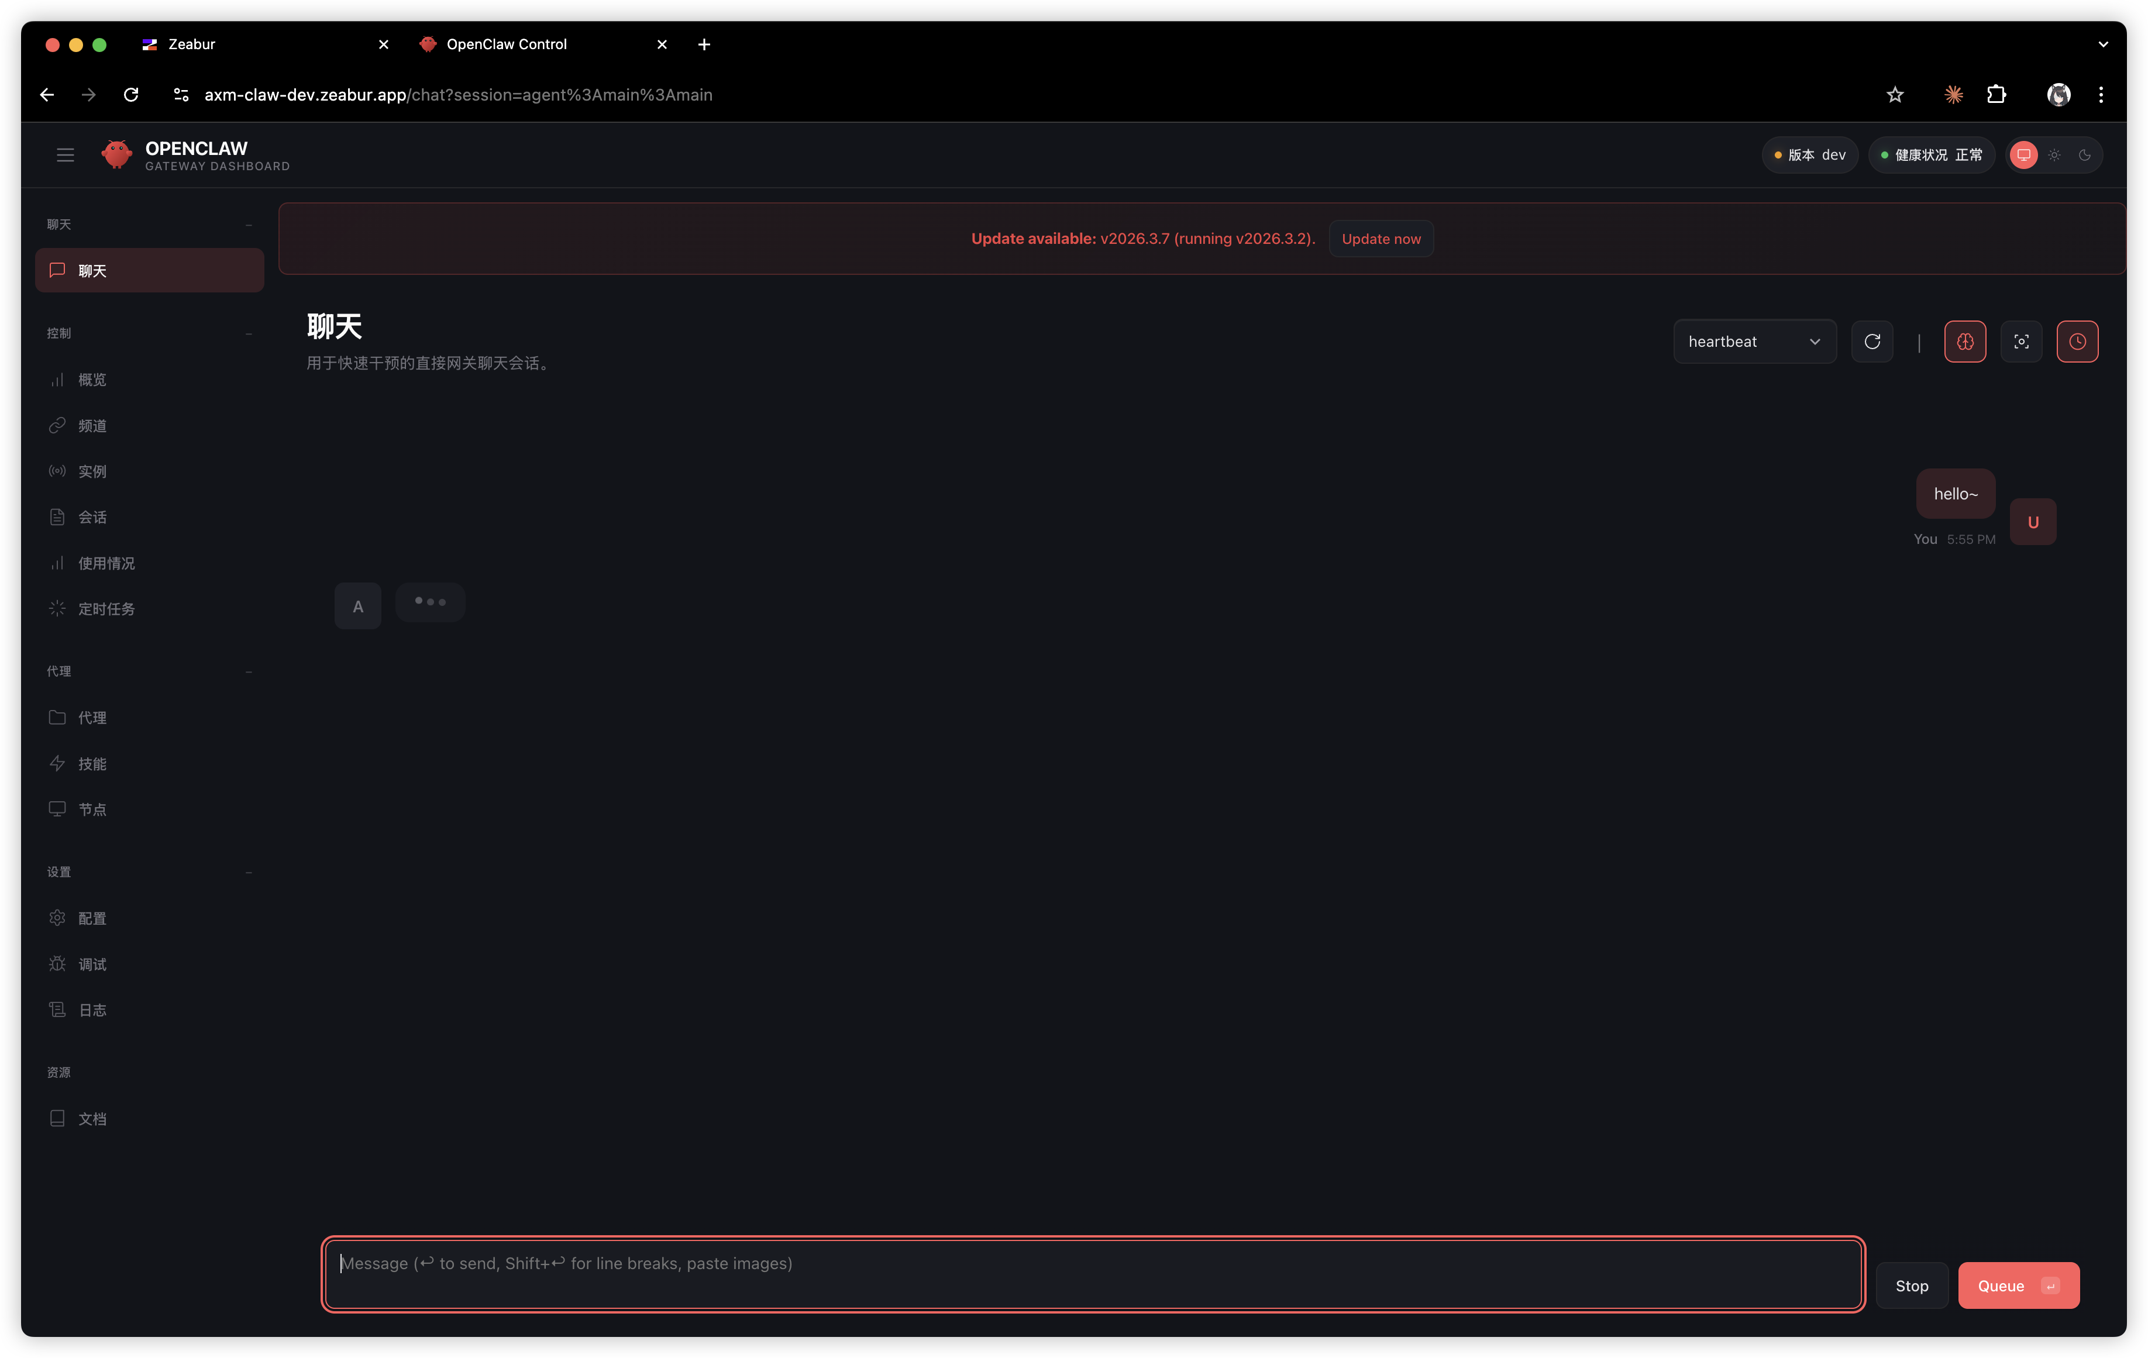Refresh chat with the reload icon
The width and height of the screenshot is (2148, 1358).
1871,342
